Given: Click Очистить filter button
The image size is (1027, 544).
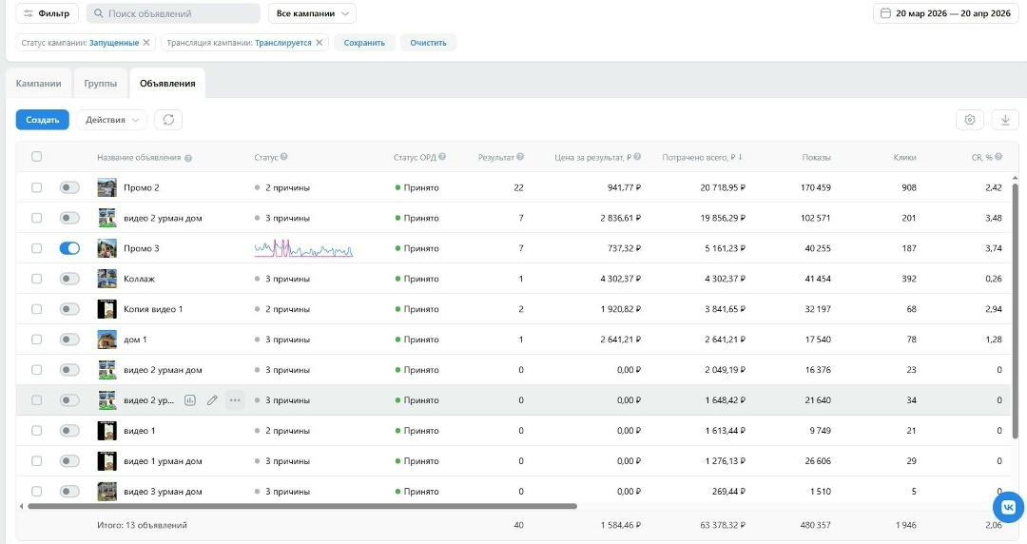Looking at the screenshot, I should pyautogui.click(x=428, y=43).
